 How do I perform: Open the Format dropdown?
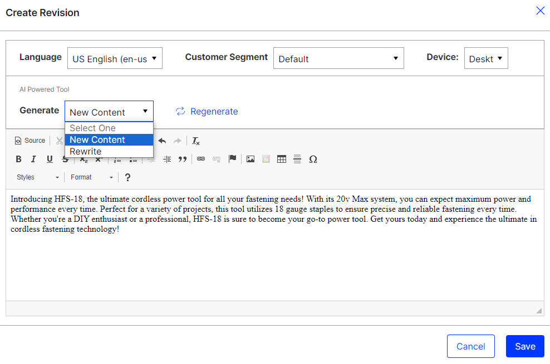91,177
